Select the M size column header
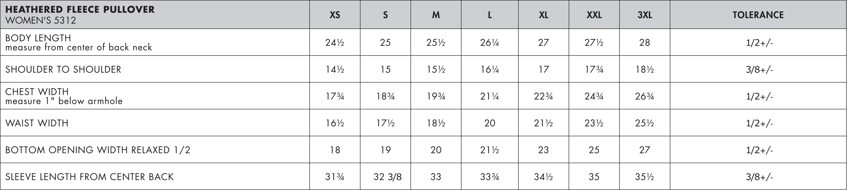The image size is (847, 190). (436, 15)
